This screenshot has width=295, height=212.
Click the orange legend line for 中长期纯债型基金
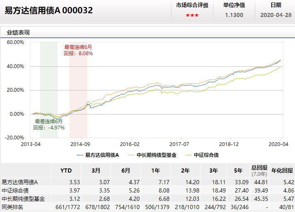click(x=131, y=155)
